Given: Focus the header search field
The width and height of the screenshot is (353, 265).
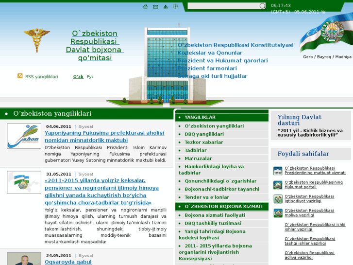Looking at the screenshot, I should coord(223,6).
